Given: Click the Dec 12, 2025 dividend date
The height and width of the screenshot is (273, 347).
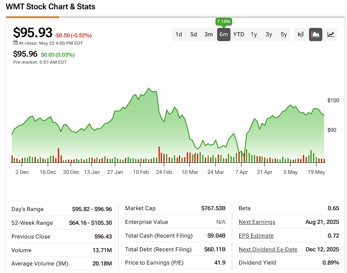Looking at the screenshot, I should tap(322, 250).
